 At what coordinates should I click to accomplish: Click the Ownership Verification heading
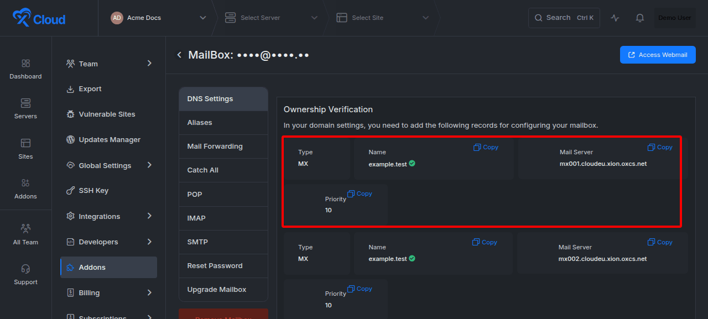(x=328, y=109)
